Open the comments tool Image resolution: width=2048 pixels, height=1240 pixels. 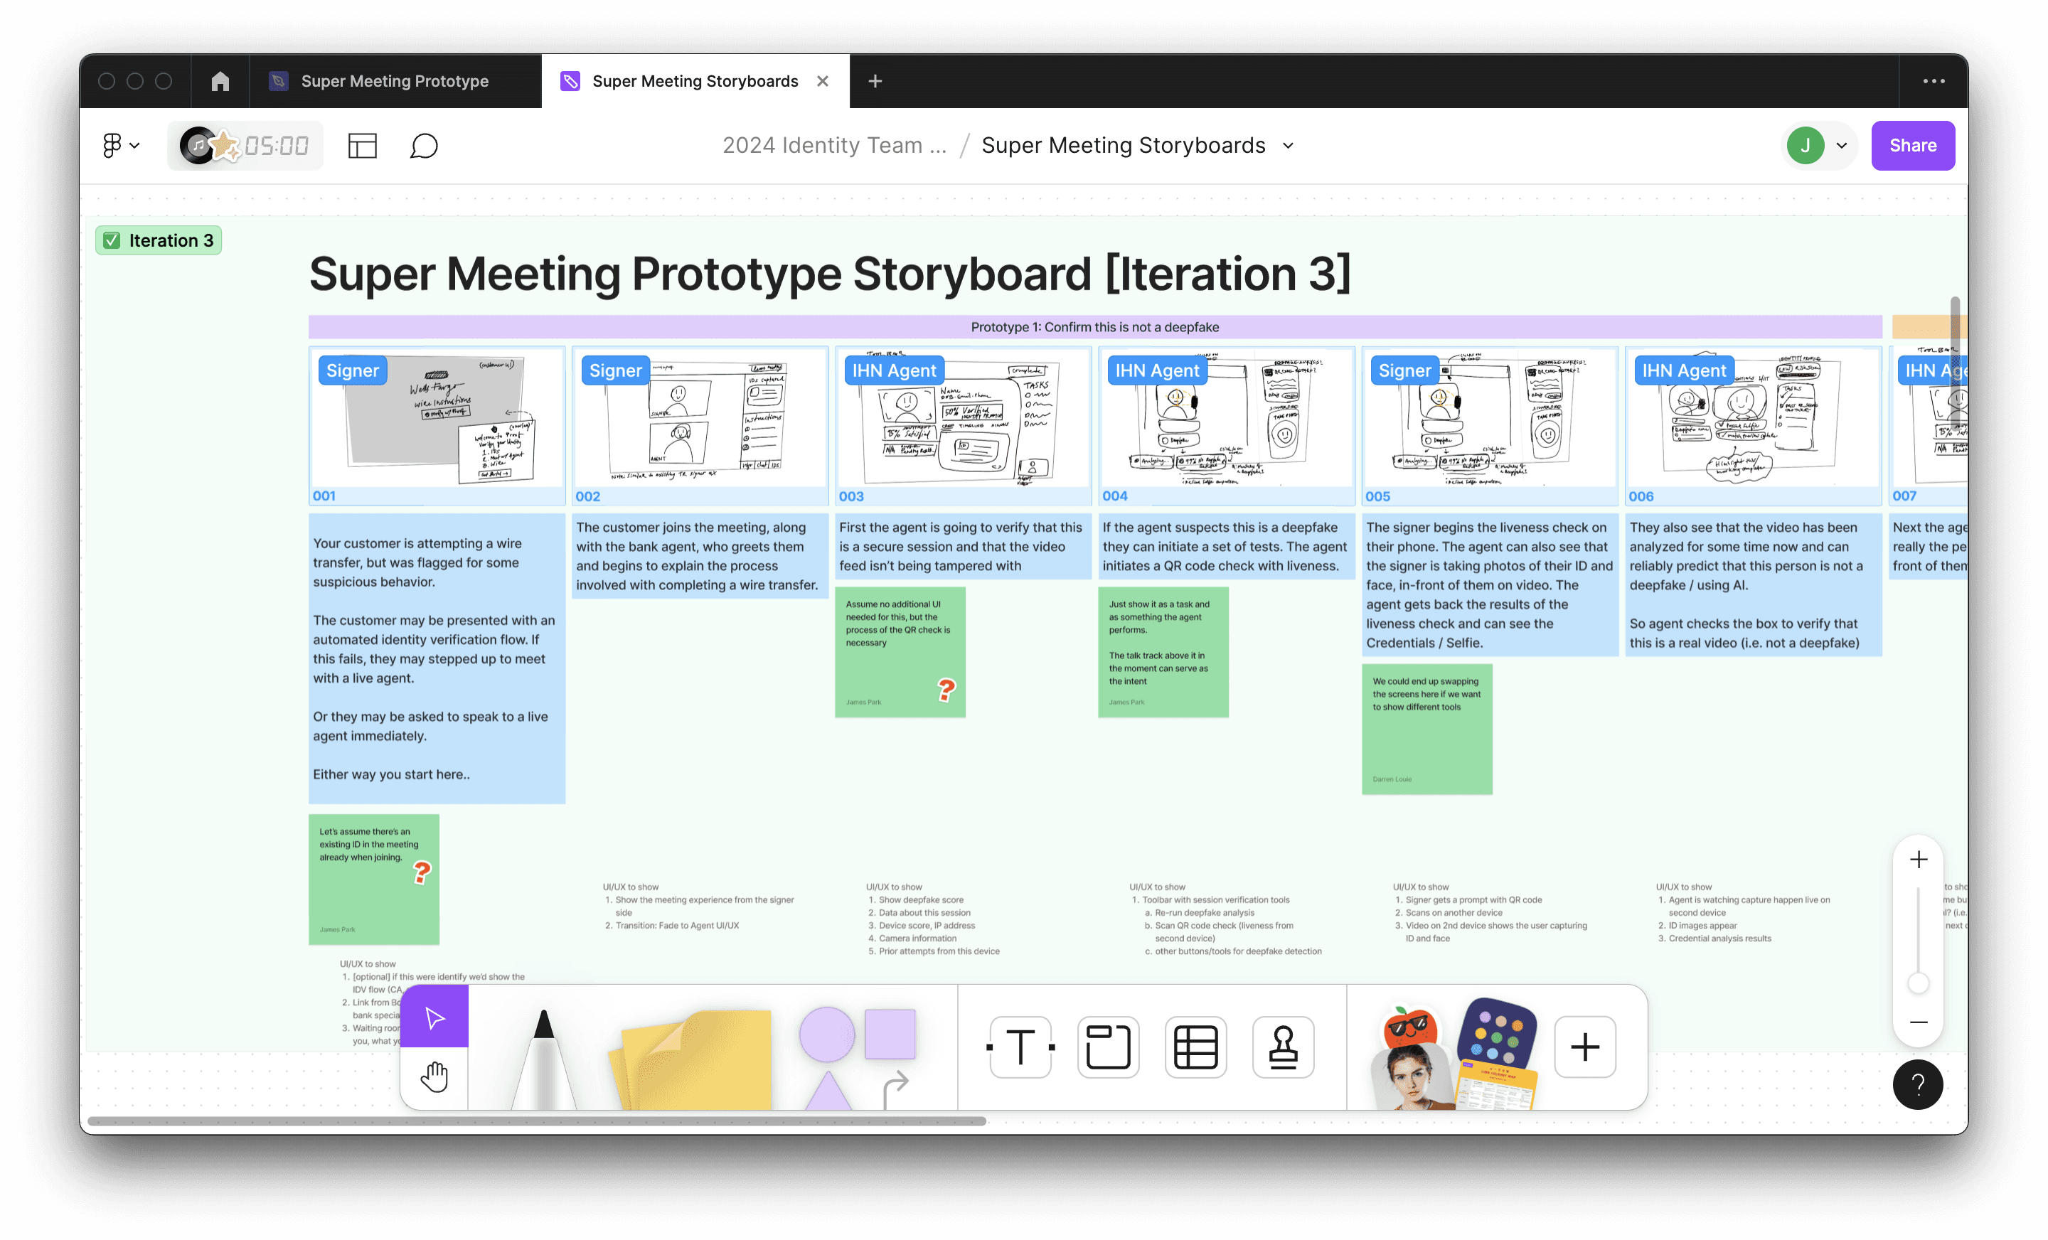[x=424, y=146]
